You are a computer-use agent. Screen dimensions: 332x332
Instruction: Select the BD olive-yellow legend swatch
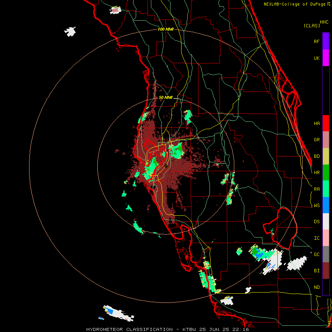click(x=326, y=156)
